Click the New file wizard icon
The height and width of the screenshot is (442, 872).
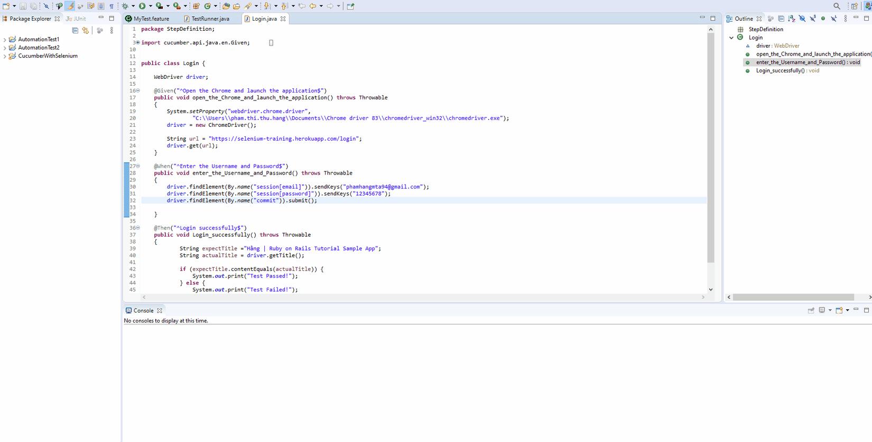[6, 6]
